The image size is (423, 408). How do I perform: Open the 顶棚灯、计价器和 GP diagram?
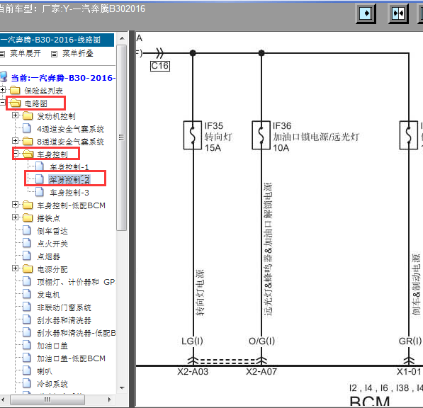pyautogui.click(x=76, y=282)
